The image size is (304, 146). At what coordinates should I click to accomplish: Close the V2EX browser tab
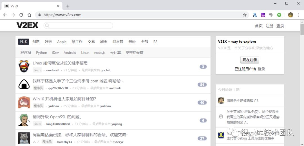(x=58, y=6)
